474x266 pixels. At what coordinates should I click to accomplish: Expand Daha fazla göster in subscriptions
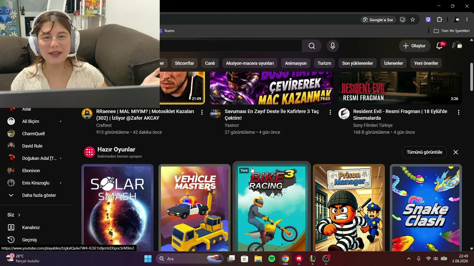pos(35,195)
